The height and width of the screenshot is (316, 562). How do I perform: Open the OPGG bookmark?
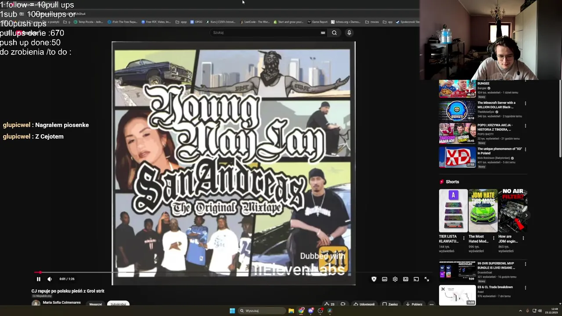pos(196,22)
